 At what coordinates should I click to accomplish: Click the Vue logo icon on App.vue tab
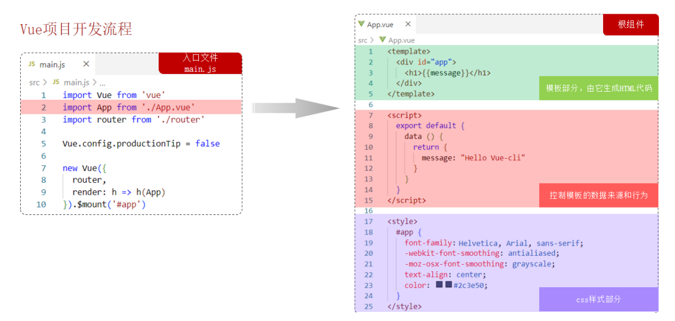tap(362, 25)
